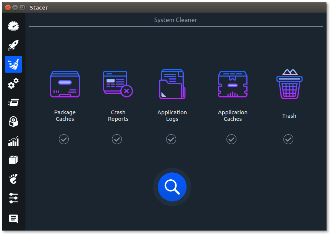Click the Trash basket icon

pos(289,84)
